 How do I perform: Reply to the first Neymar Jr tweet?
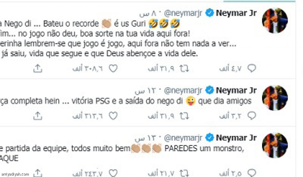click(252, 68)
